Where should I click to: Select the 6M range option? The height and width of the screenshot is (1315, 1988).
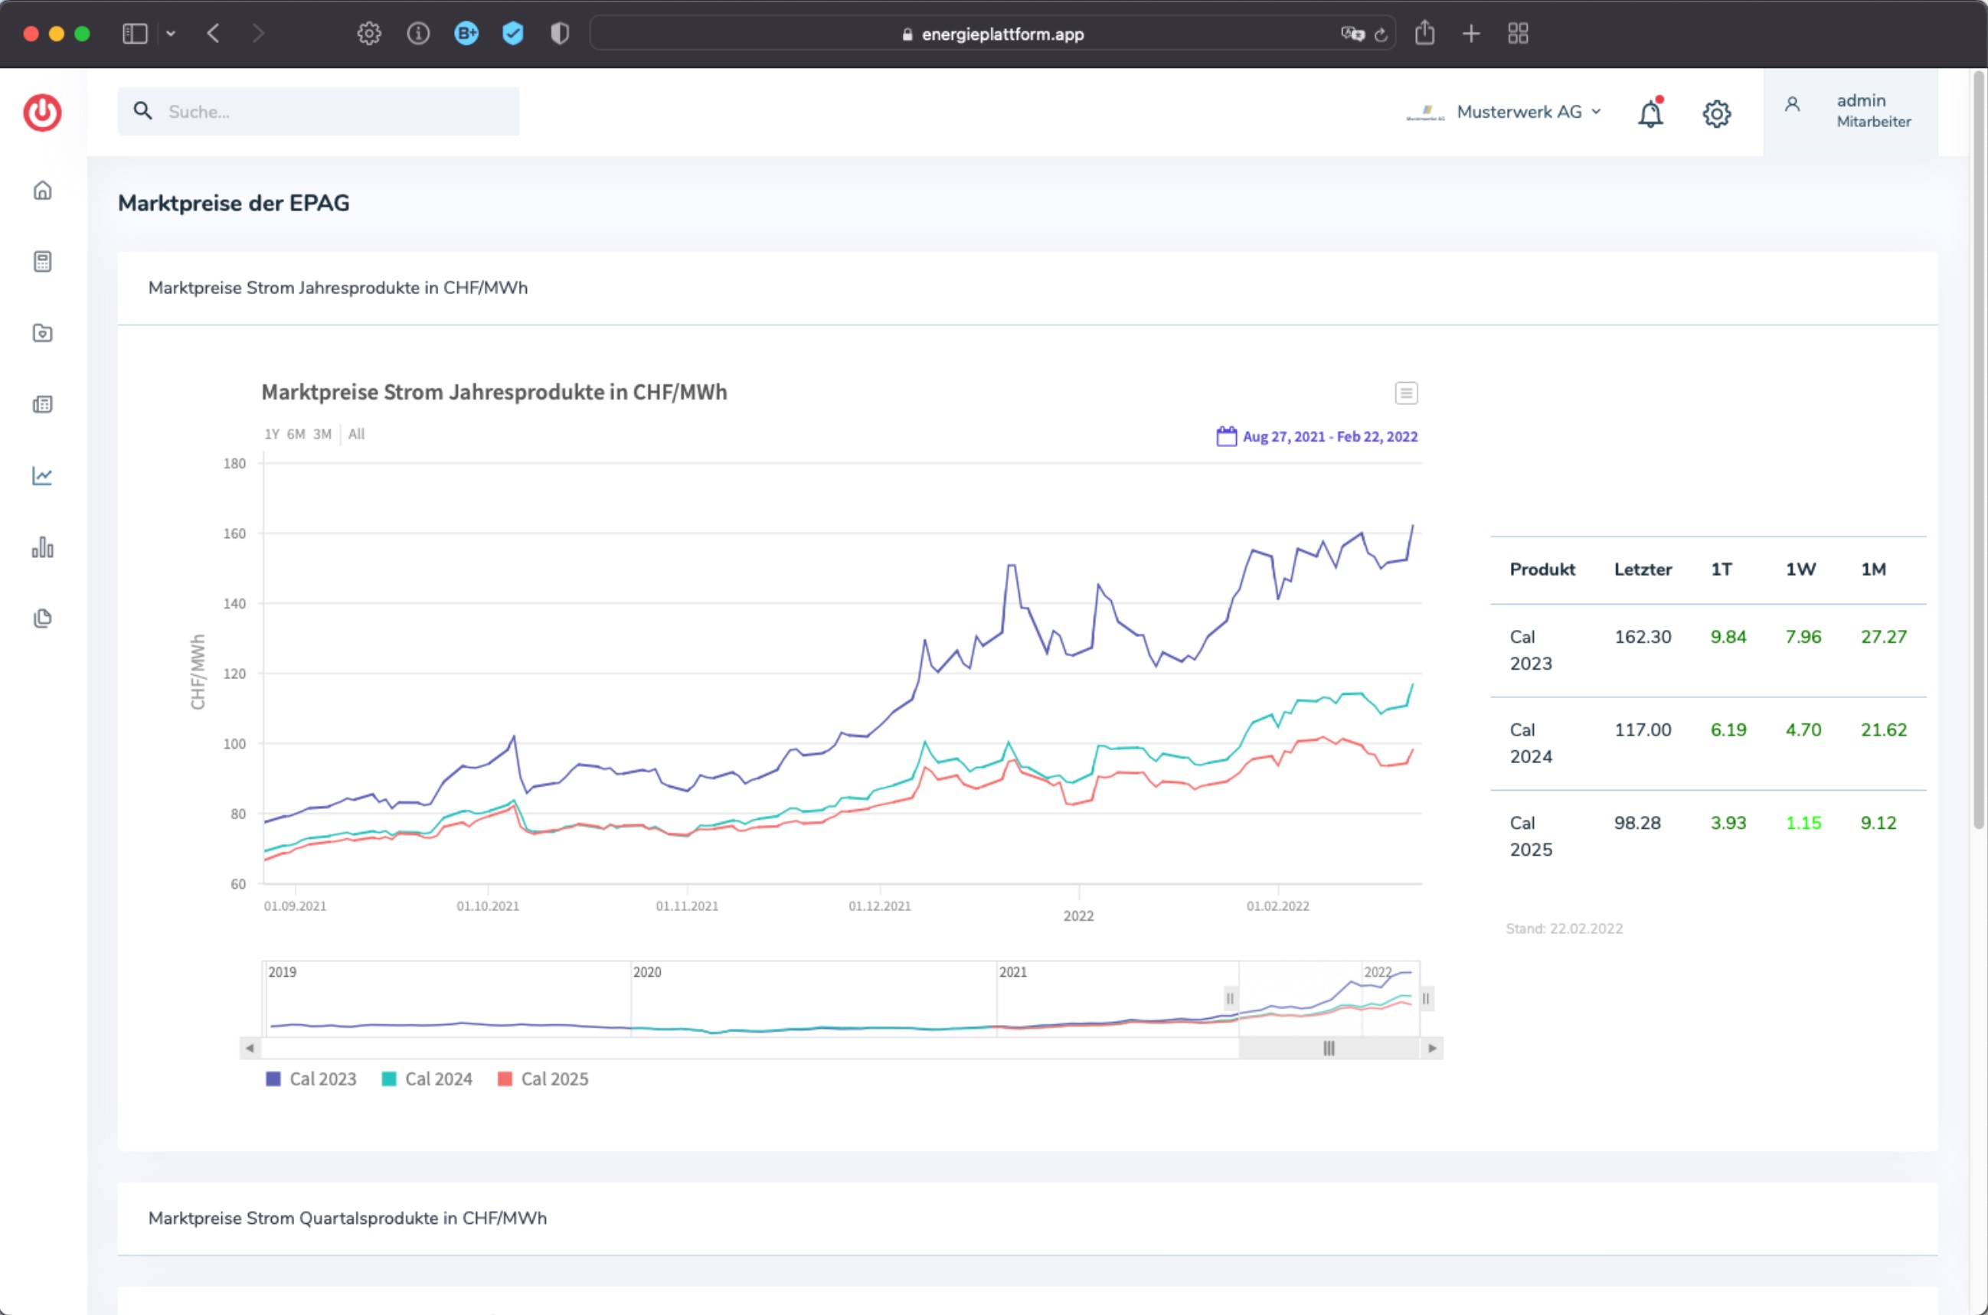296,433
